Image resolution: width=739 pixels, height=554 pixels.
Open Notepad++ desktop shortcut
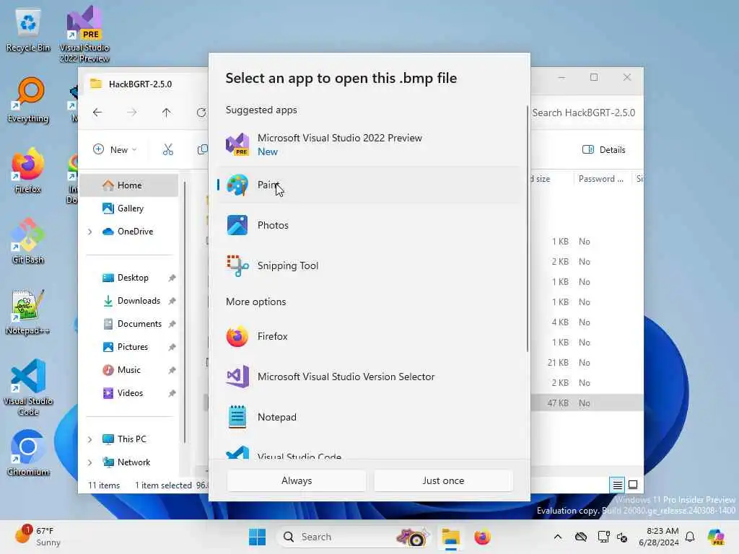pos(28,312)
